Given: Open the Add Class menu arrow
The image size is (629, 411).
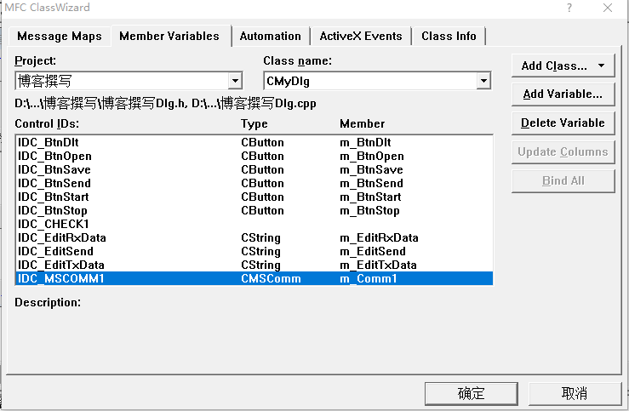Looking at the screenshot, I should (x=601, y=66).
